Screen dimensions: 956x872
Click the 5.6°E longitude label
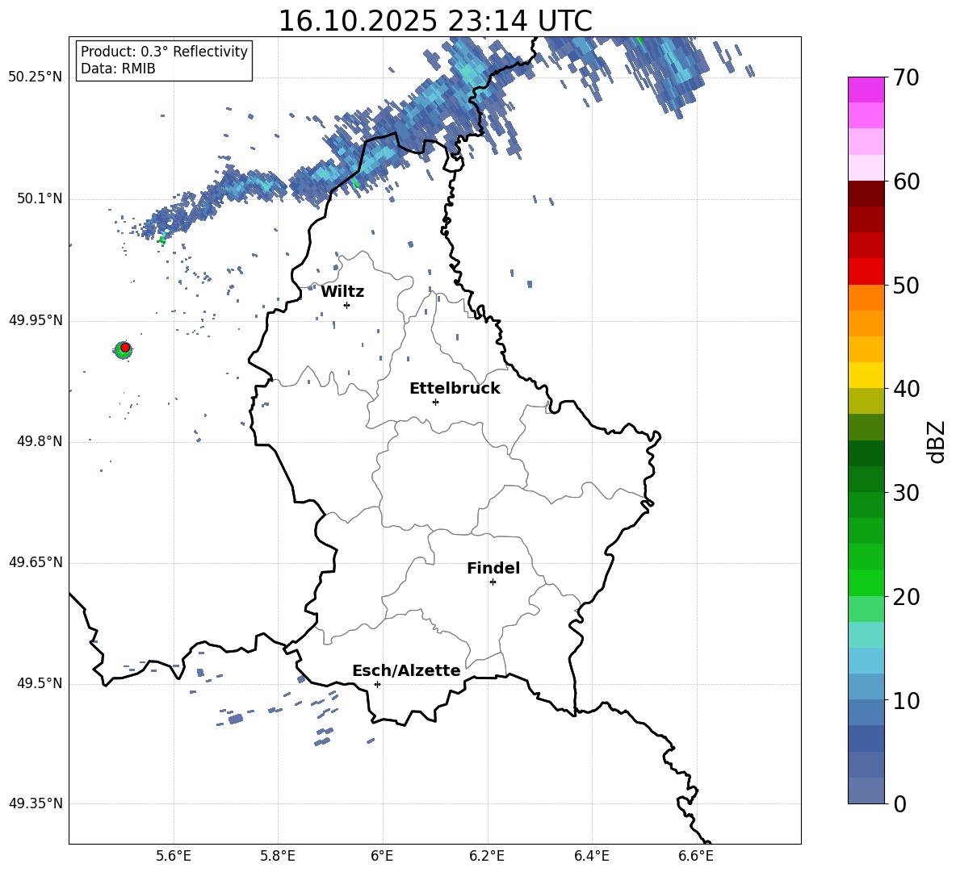pos(174,856)
